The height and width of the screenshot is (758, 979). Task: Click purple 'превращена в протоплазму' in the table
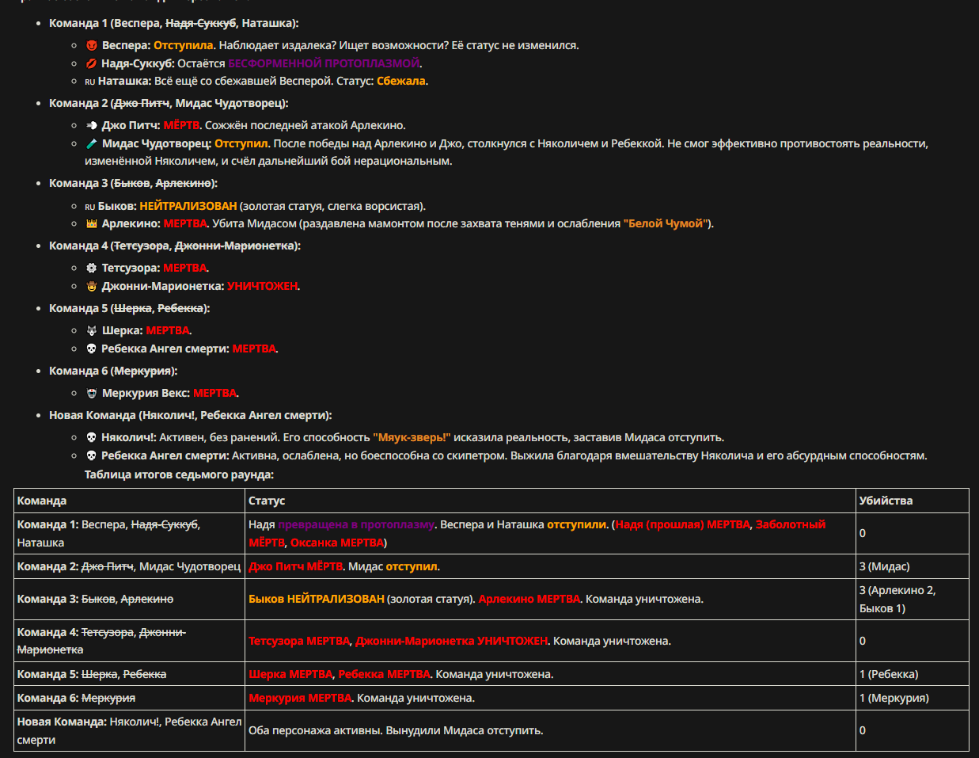355,524
